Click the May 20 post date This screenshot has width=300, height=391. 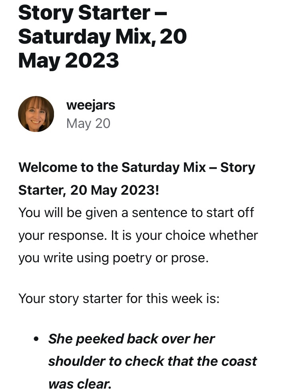(x=88, y=124)
